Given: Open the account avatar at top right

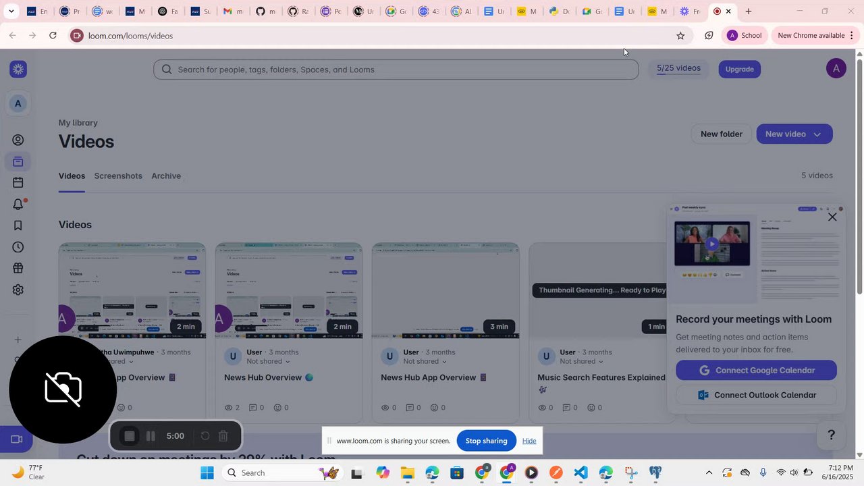Looking at the screenshot, I should point(836,68).
